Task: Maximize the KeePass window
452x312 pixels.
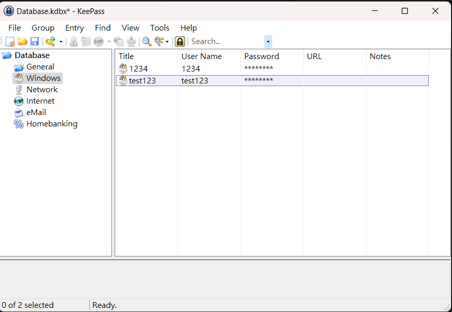Action: (405, 11)
